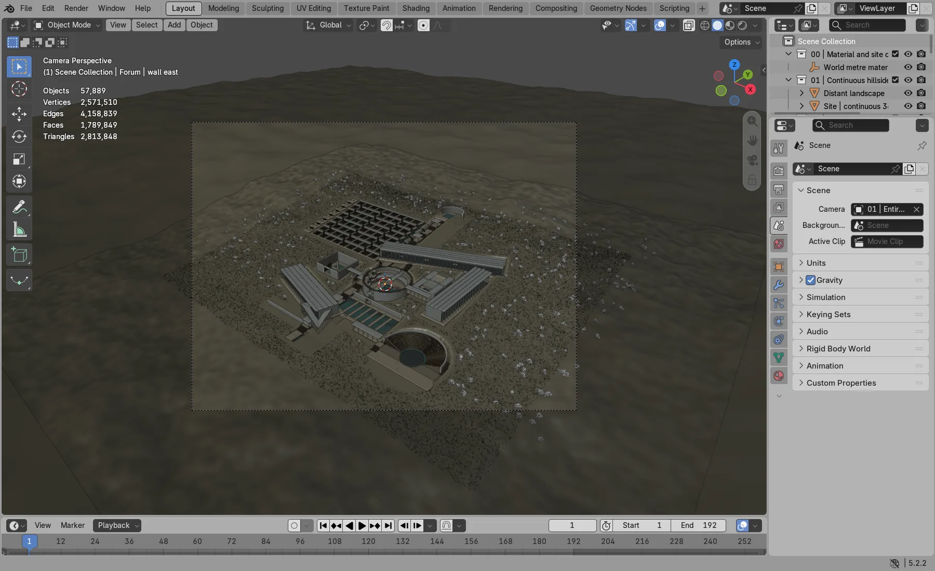Open the Global orientation dropdown
Image resolution: width=935 pixels, height=571 pixels.
coord(328,25)
